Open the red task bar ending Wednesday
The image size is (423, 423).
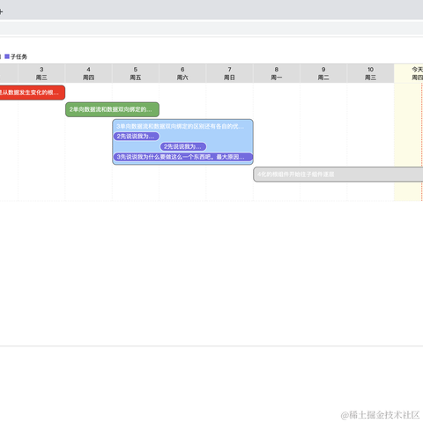33,93
